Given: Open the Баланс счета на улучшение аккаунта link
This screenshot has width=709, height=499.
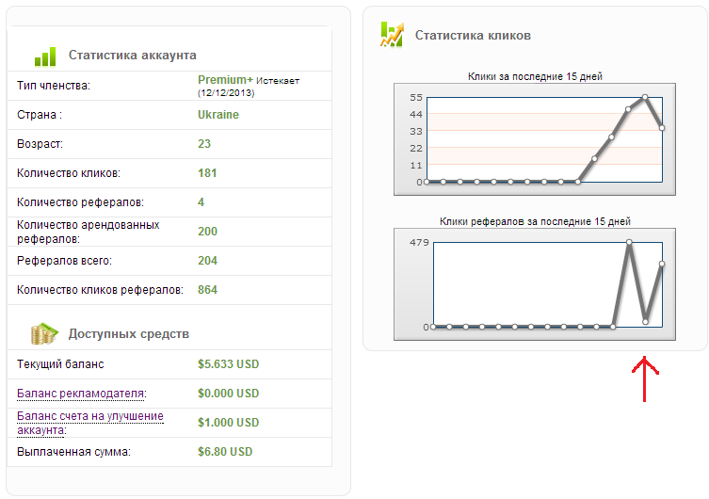Looking at the screenshot, I should point(90,423).
